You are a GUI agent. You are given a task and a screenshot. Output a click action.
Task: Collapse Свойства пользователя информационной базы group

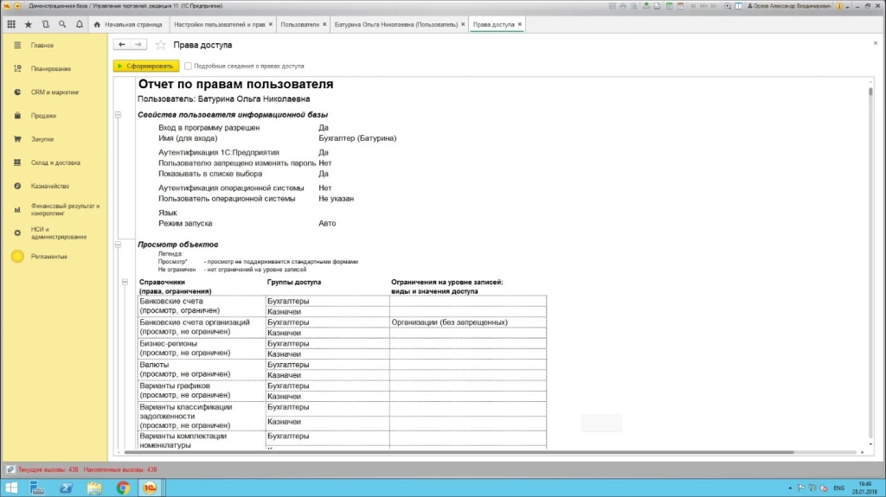(x=118, y=115)
